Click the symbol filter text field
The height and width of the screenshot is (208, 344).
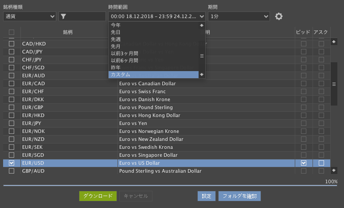[86, 16]
